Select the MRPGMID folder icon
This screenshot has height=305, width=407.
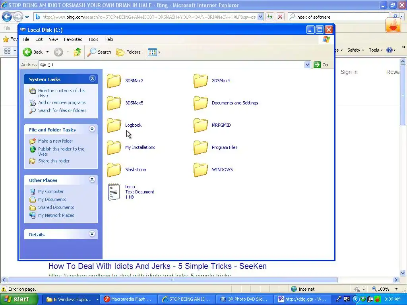(201, 125)
